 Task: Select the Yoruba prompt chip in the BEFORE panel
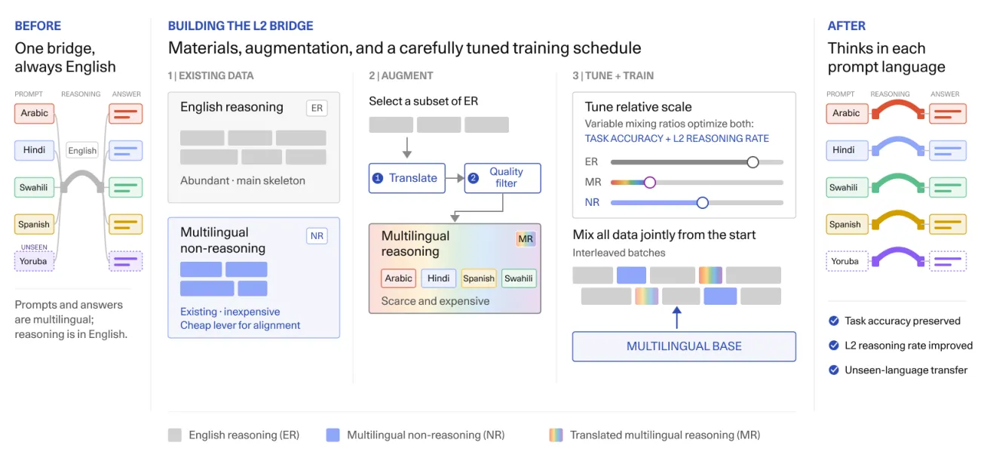click(35, 261)
